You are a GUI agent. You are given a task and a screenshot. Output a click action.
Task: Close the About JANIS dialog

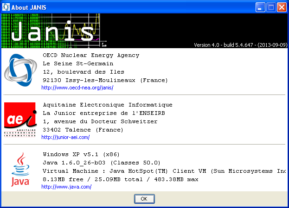tap(282, 7)
